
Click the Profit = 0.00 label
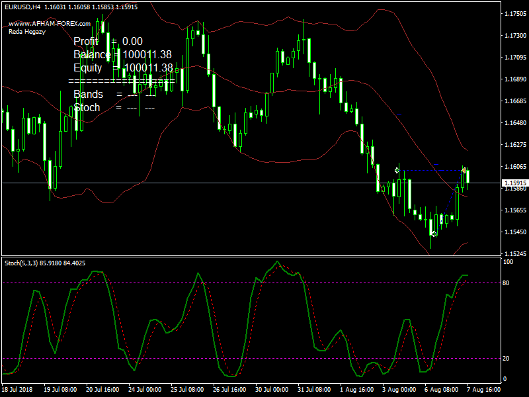[x=108, y=42]
